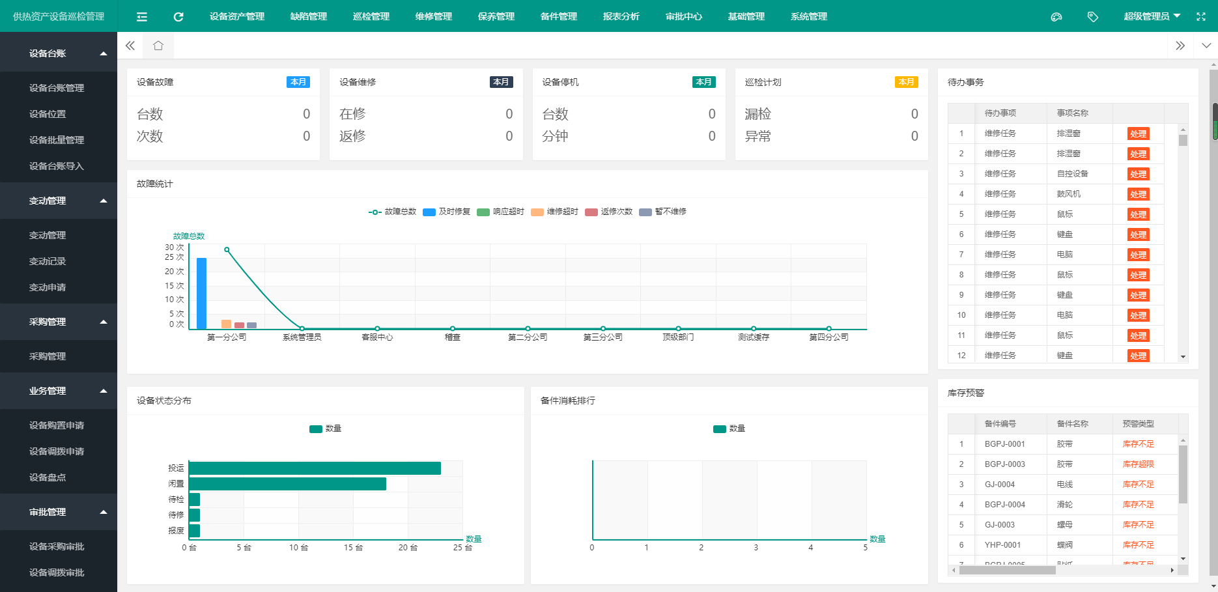The height and width of the screenshot is (592, 1218).
Task: Open the 系统管理 top menu
Action: pyautogui.click(x=809, y=16)
